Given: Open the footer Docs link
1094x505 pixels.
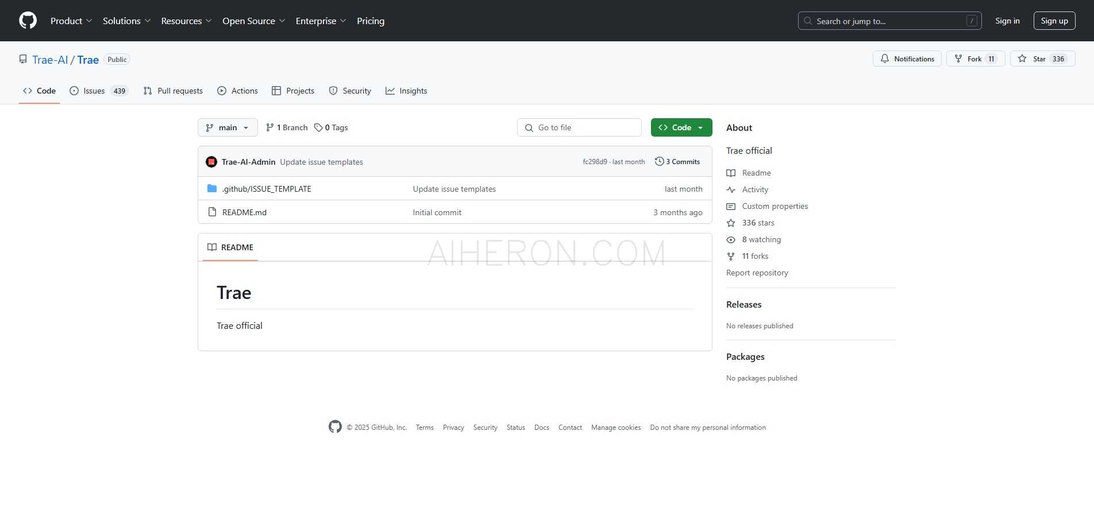Looking at the screenshot, I should 542,428.
